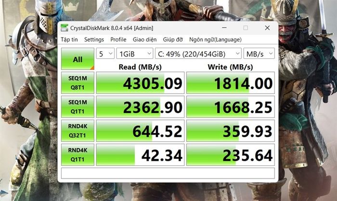
Task: Click the Write (MB/s) column header
Action: click(x=231, y=67)
